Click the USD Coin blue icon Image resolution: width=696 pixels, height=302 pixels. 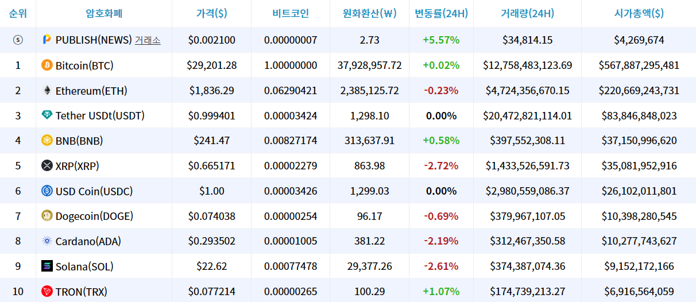point(47,191)
